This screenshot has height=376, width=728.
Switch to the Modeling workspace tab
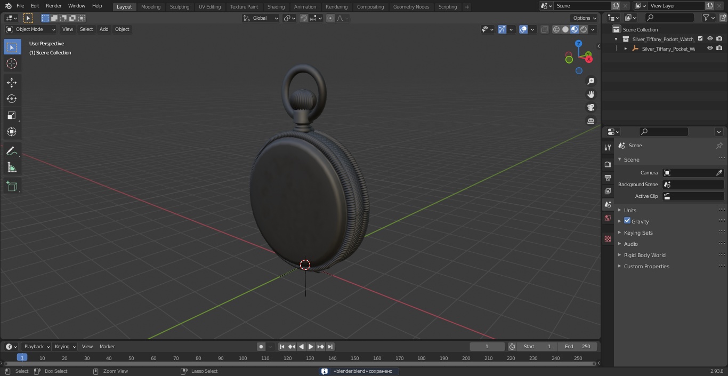pos(151,7)
